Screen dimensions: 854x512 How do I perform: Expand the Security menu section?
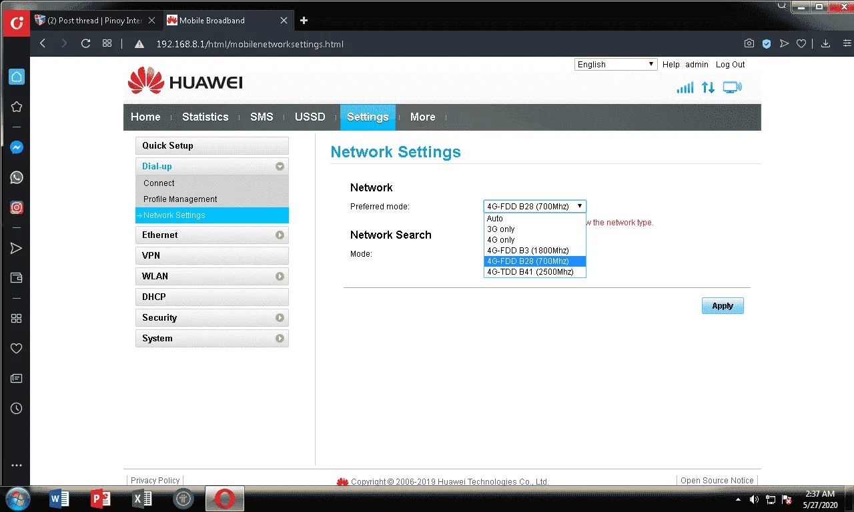pos(212,317)
